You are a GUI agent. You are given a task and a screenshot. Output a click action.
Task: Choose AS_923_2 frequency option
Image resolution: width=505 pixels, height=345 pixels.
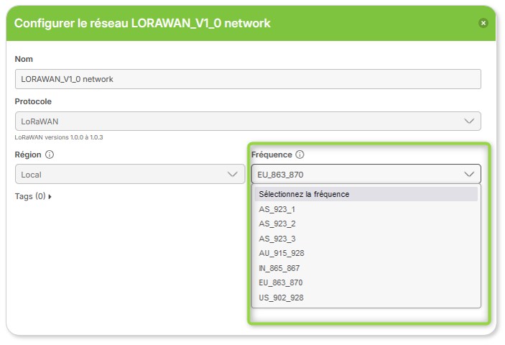tap(366, 224)
